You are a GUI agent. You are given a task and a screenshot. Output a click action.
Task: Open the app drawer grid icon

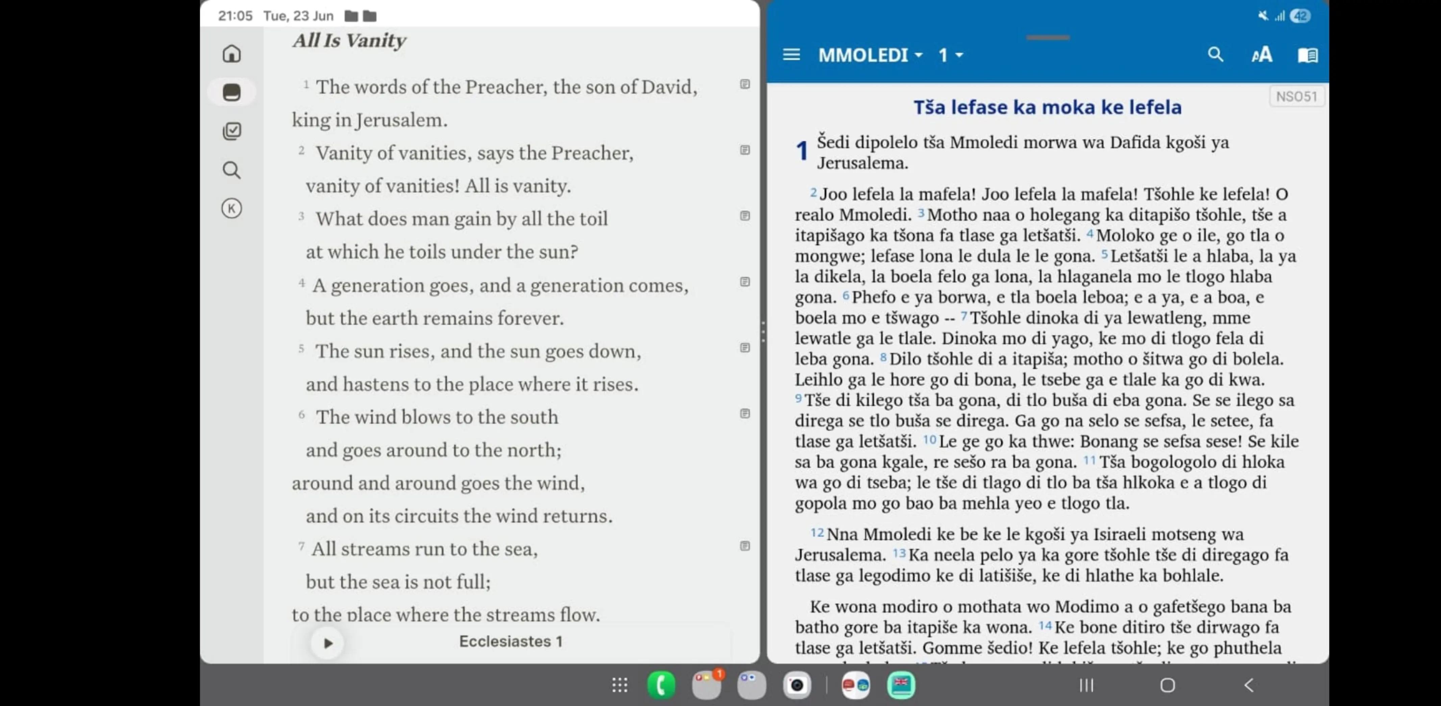point(619,685)
